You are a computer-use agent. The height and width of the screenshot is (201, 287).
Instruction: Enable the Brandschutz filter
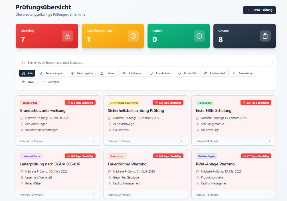pyautogui.click(x=160, y=73)
